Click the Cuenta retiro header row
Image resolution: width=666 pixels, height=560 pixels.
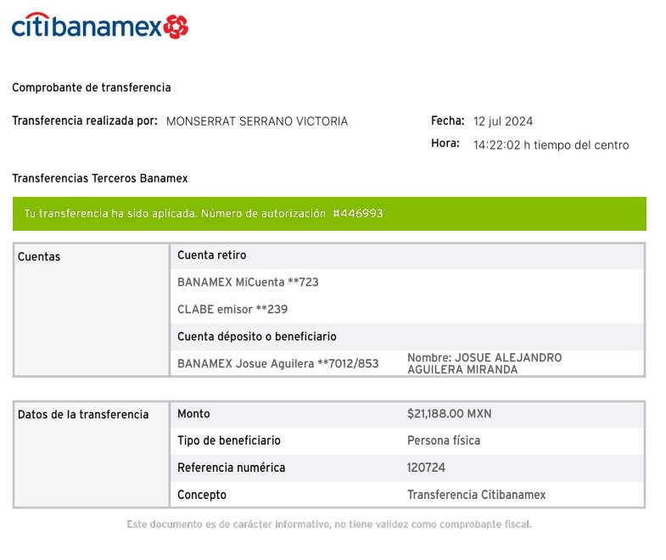(407, 255)
